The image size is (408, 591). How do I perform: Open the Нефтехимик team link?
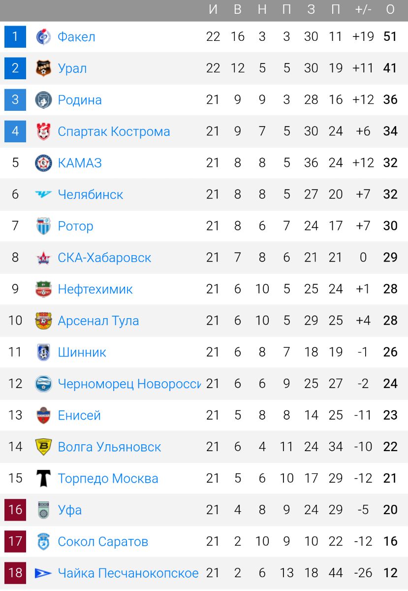(95, 289)
